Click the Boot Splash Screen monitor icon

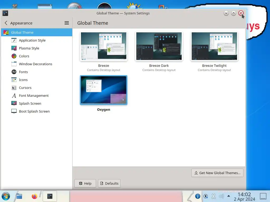pyautogui.click(x=14, y=111)
